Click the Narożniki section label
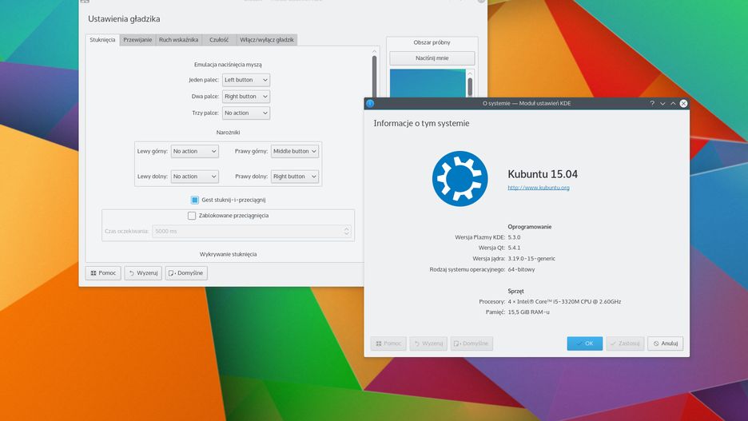 [x=228, y=133]
